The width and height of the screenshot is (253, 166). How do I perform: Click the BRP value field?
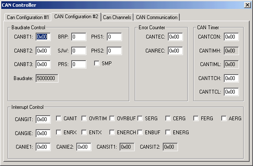click(79, 37)
